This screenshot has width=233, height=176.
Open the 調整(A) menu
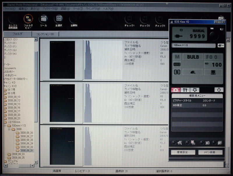tap(65, 9)
